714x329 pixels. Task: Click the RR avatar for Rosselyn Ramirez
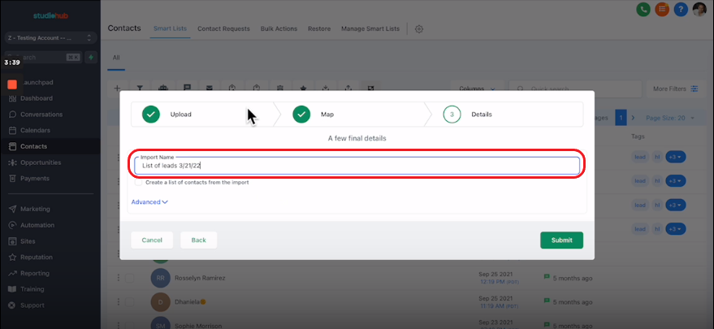(x=160, y=278)
